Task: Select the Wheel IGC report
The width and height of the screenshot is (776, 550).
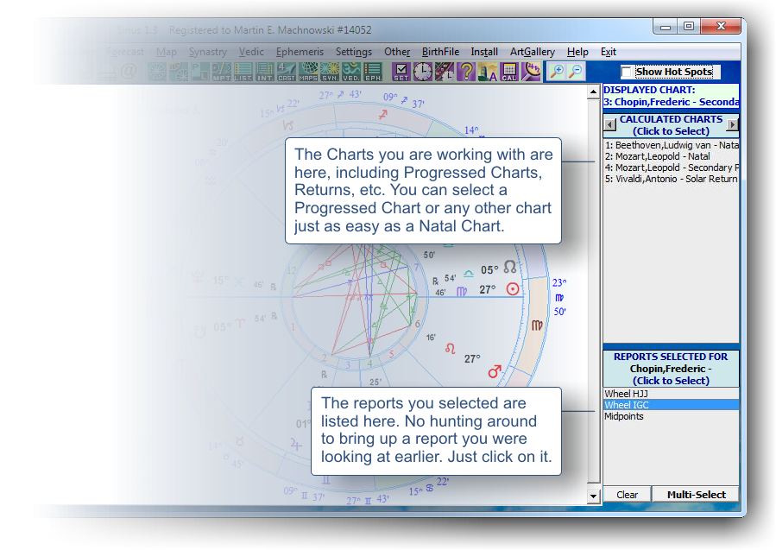Action: [x=672, y=405]
